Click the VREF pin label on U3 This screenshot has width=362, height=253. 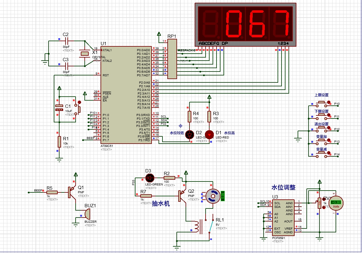coord(288,228)
